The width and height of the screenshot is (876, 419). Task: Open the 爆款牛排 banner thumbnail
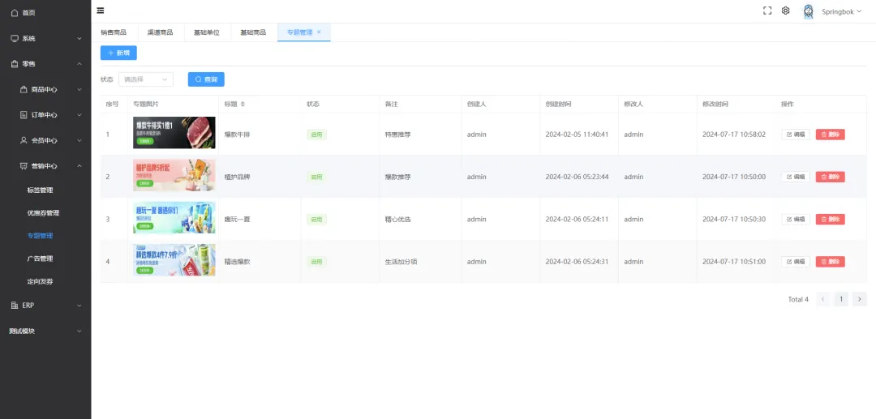pyautogui.click(x=174, y=133)
